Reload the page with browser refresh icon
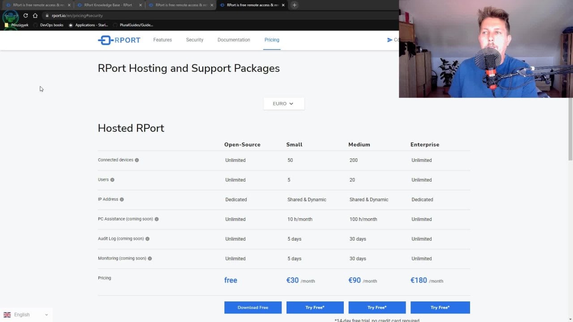Viewport: 573px width, 322px height. coord(26,15)
